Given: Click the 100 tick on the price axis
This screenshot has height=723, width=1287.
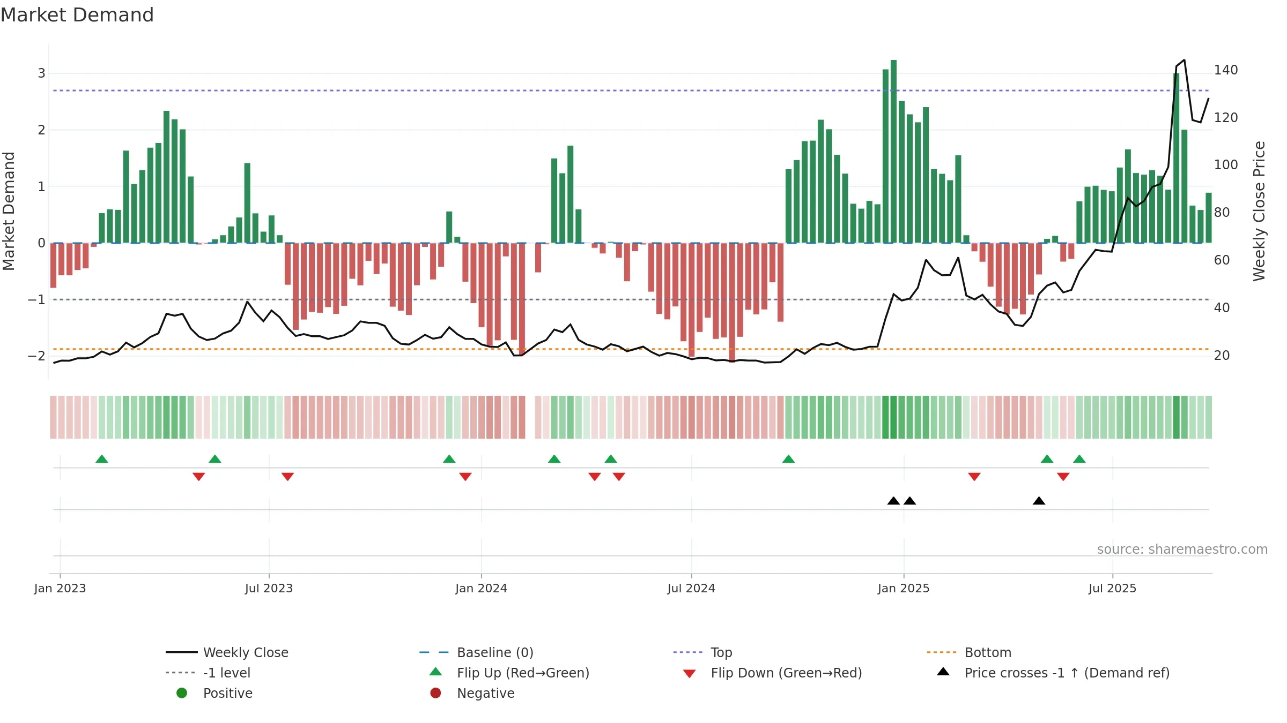Looking at the screenshot, I should coord(1226,165).
